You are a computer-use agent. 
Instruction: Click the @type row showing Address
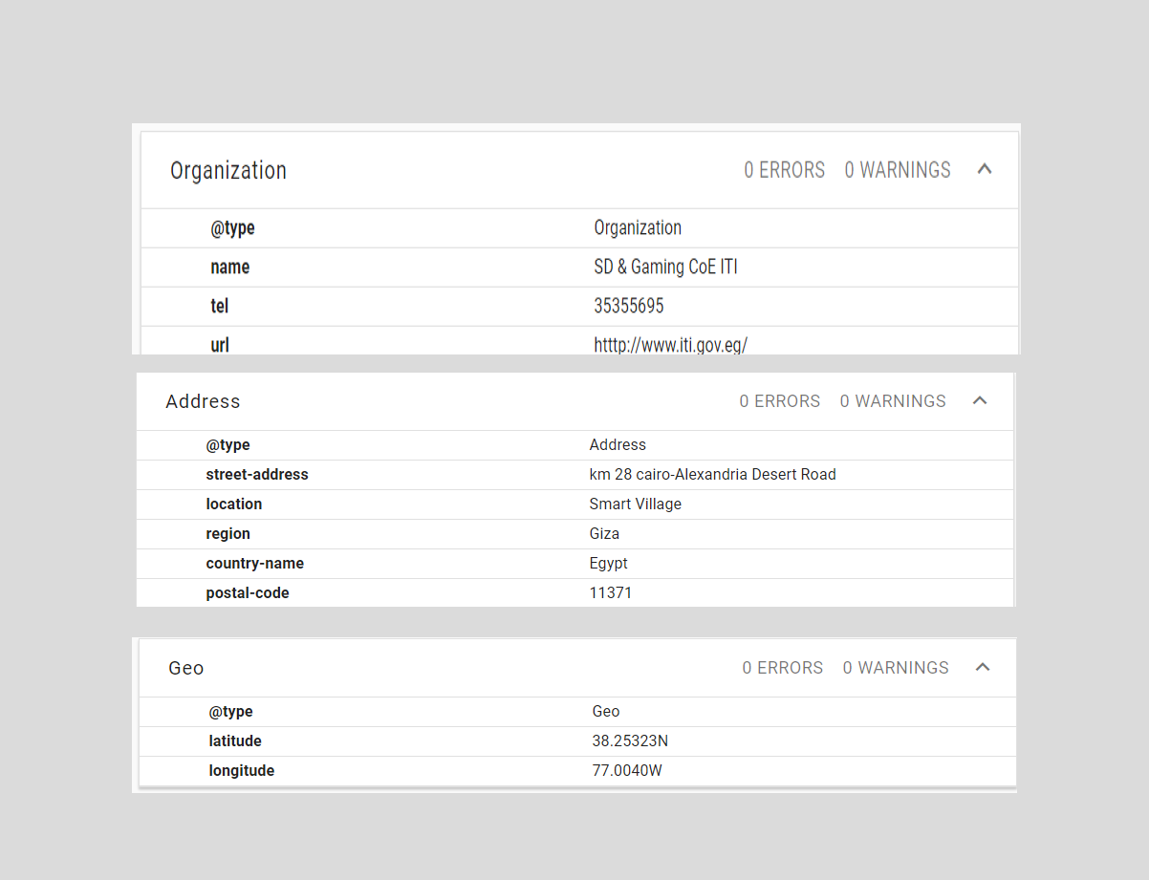point(618,444)
